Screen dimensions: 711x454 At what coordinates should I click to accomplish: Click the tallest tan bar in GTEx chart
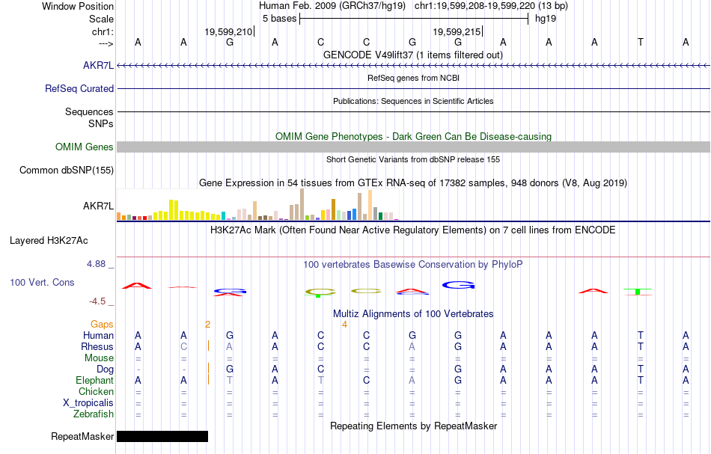(x=302, y=204)
